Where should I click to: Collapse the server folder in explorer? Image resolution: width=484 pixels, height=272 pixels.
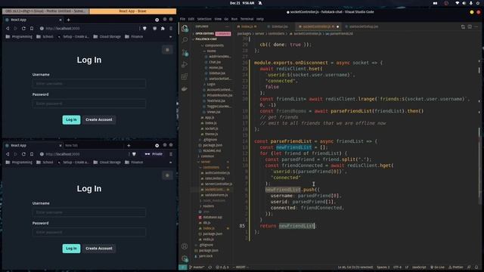coord(205,162)
